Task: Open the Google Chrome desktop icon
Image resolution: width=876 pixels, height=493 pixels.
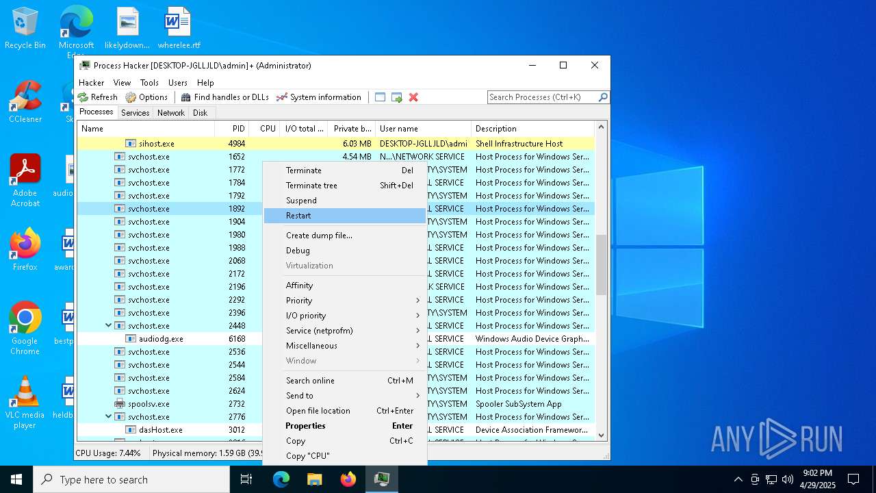Action: (25, 328)
